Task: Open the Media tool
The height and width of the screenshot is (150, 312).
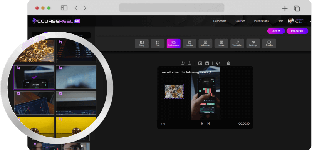Action: click(x=190, y=43)
